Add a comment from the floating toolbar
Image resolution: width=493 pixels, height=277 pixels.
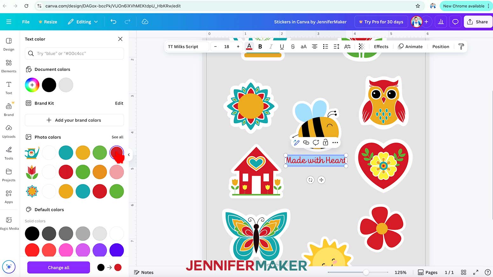click(x=316, y=143)
